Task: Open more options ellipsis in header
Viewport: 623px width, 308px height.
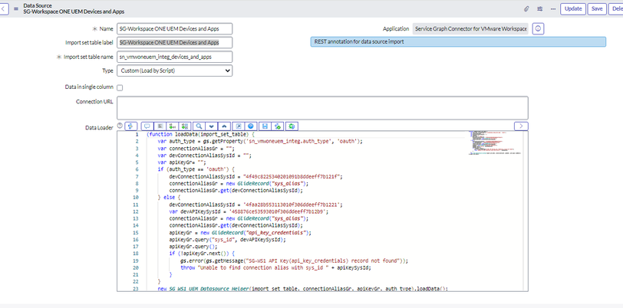Action: (x=552, y=8)
